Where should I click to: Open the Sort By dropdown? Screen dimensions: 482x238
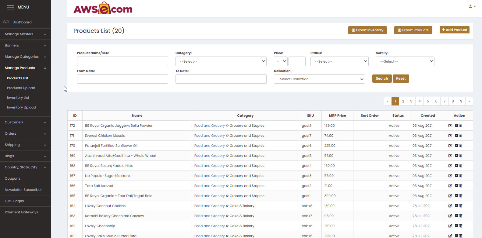pos(405,61)
